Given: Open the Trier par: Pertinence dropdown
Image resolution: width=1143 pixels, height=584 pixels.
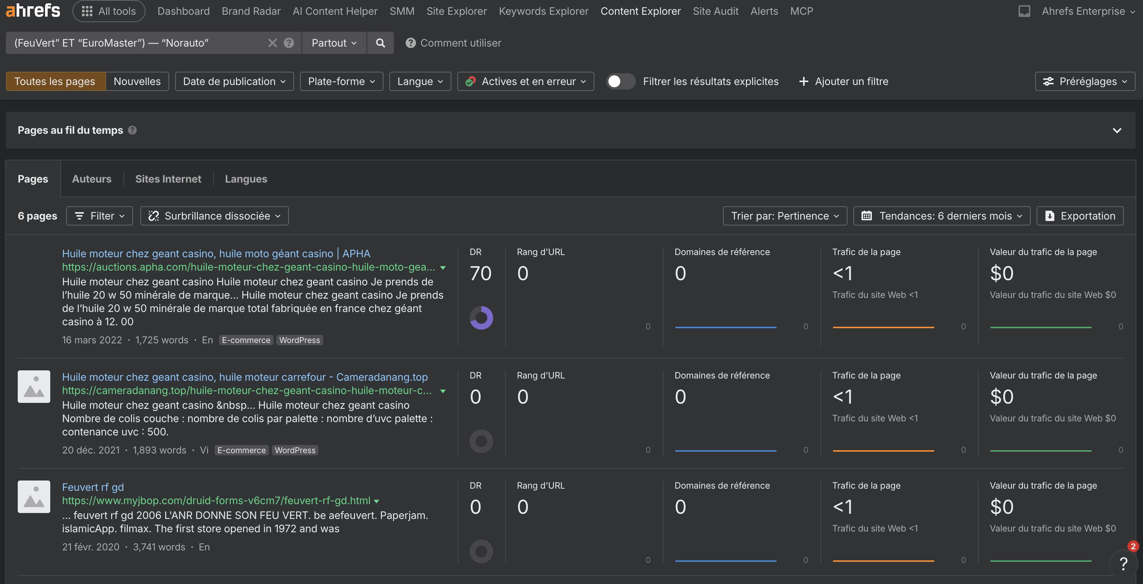Looking at the screenshot, I should 785,216.
